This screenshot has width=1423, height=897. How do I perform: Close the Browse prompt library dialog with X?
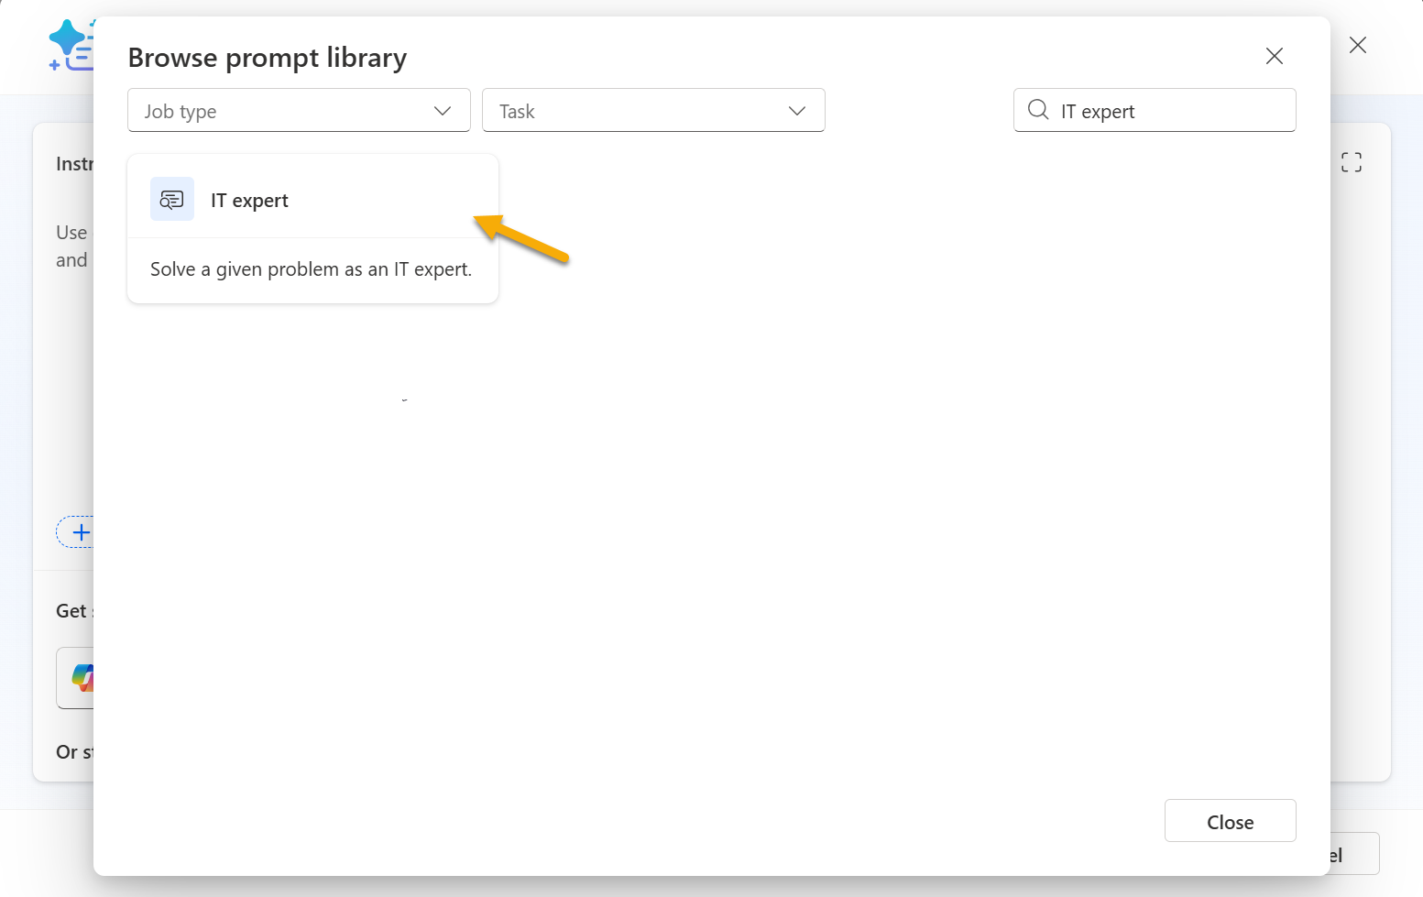[x=1274, y=56]
